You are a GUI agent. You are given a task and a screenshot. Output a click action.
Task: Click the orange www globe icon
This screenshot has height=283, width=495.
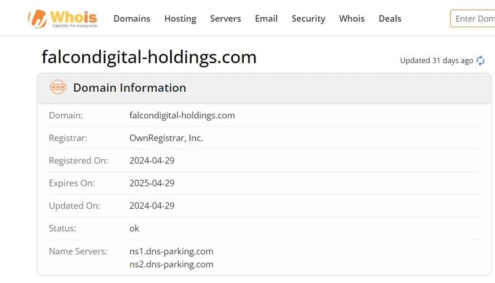tap(58, 87)
